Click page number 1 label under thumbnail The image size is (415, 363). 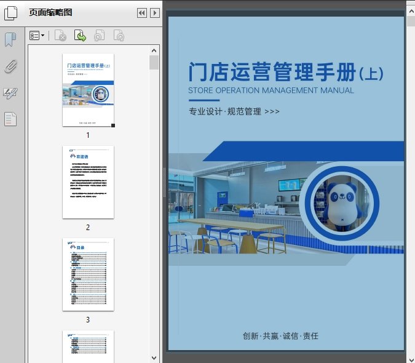click(x=88, y=135)
